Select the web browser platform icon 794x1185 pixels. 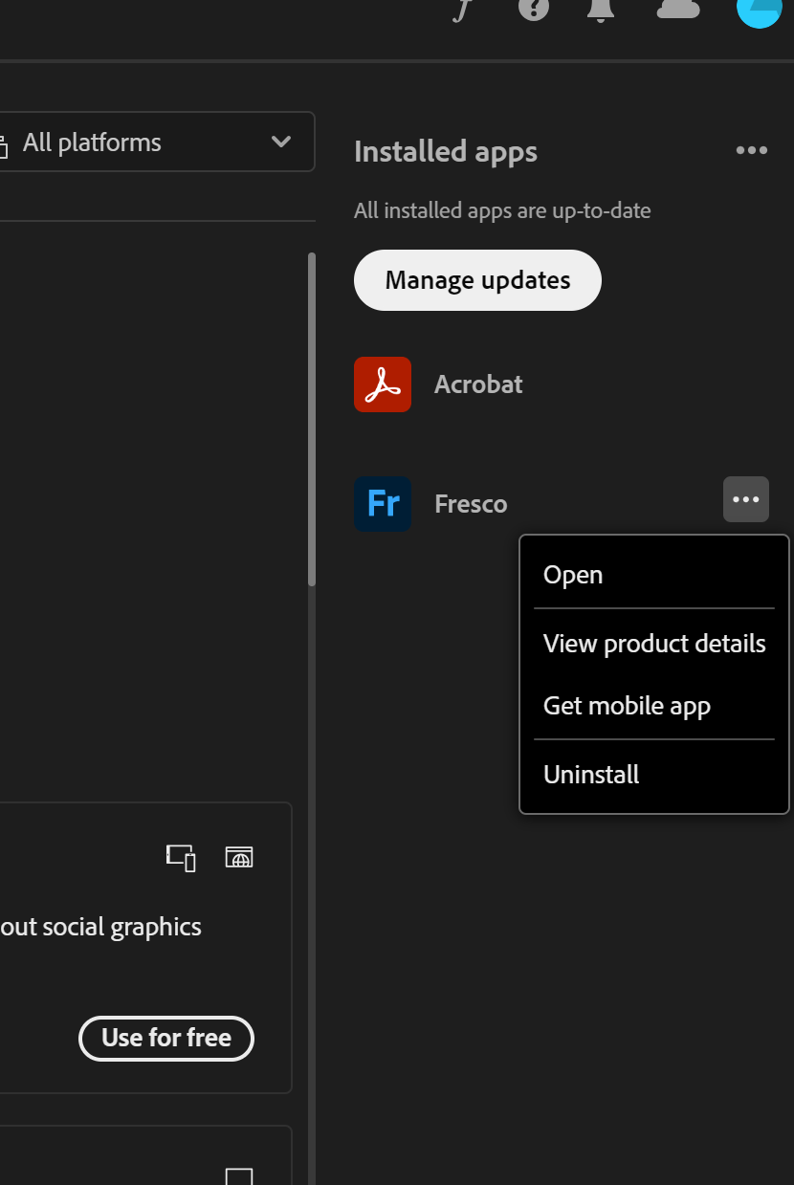239,857
